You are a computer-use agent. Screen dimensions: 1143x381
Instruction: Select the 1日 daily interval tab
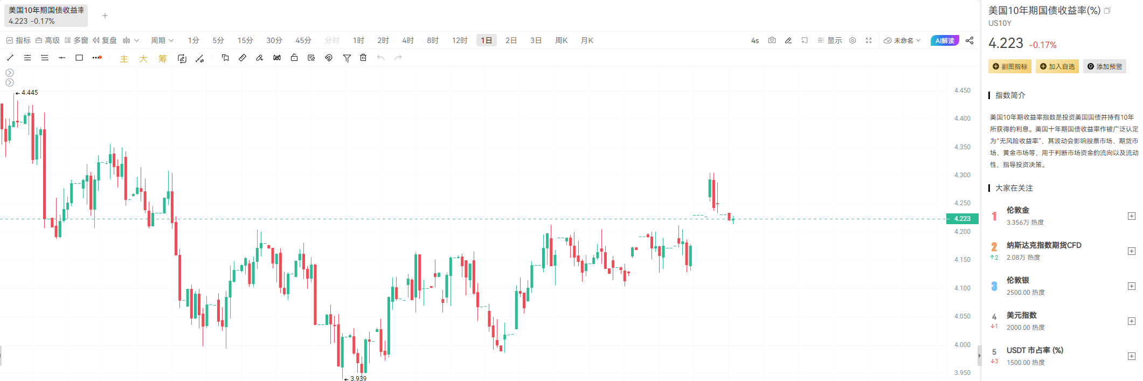[x=486, y=40]
